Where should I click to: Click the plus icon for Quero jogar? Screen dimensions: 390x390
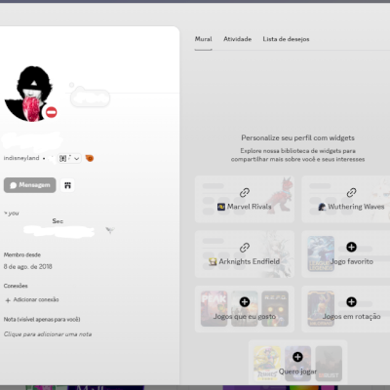click(x=297, y=357)
